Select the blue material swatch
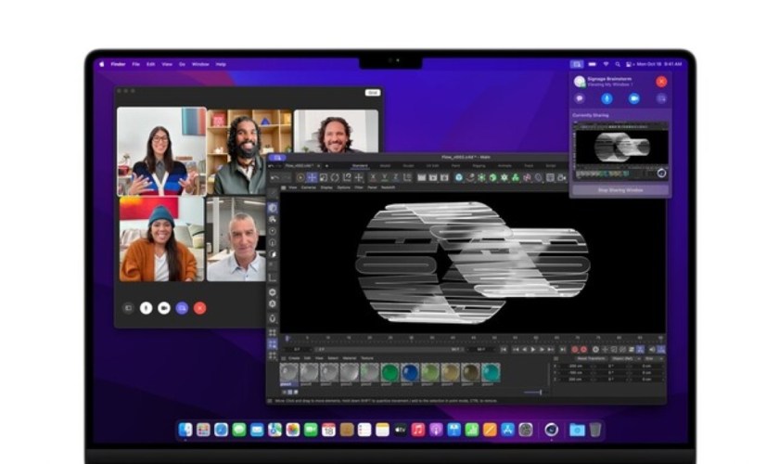This screenshot has height=464, width=779. (409, 373)
